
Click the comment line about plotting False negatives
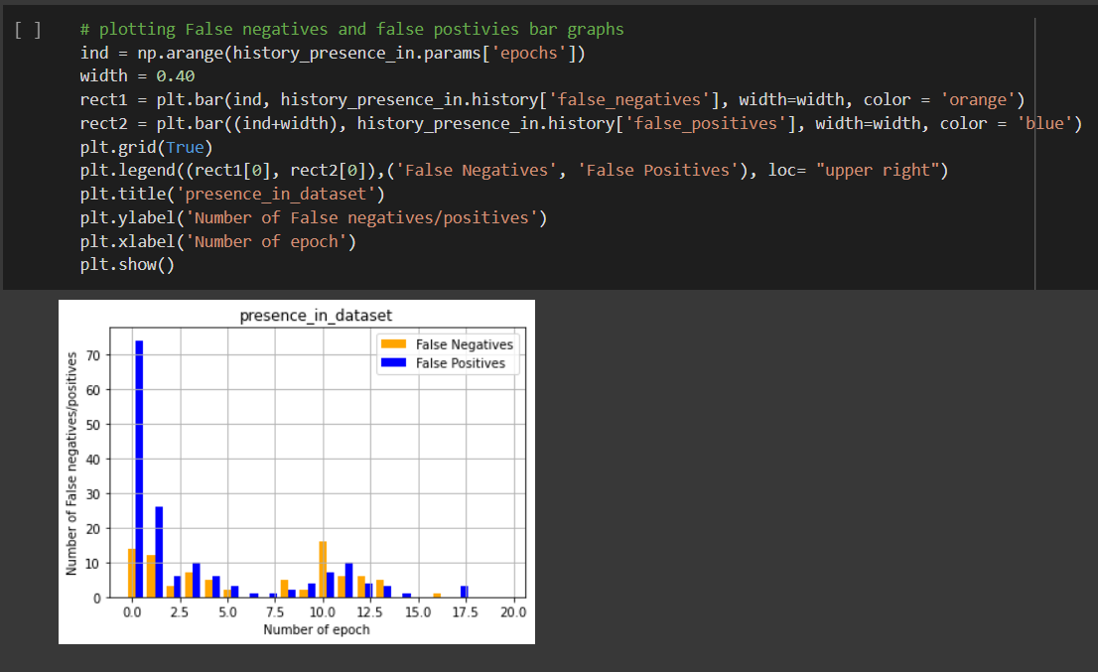[351, 30]
